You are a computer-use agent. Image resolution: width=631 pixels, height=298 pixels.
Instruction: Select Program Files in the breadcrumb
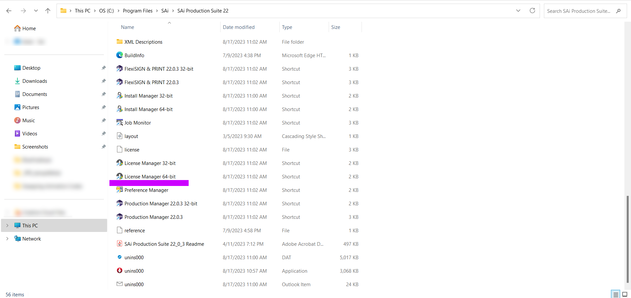[138, 11]
